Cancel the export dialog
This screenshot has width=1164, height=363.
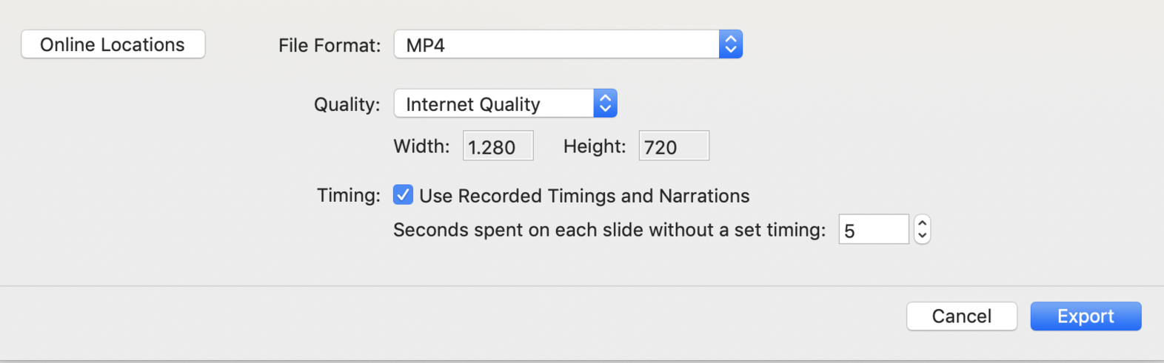[961, 316]
